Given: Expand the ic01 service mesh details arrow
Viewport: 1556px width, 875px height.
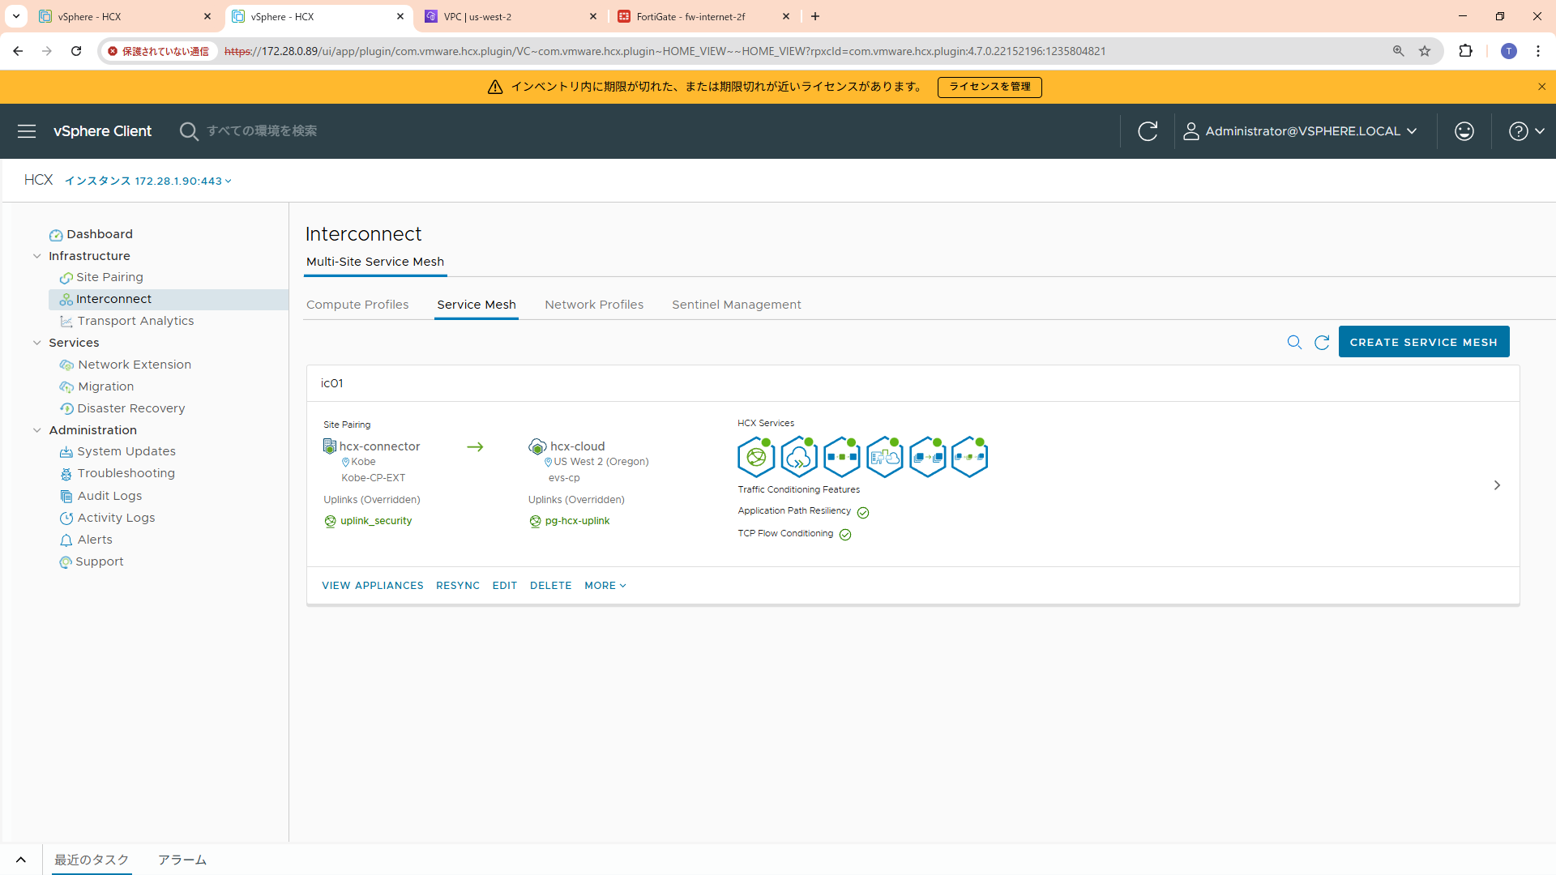Looking at the screenshot, I should click(x=1497, y=485).
